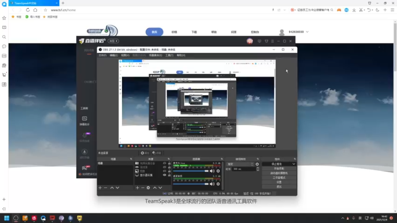Open a new browser tab
Screen dimensions: 397x223
[x=63, y=3]
